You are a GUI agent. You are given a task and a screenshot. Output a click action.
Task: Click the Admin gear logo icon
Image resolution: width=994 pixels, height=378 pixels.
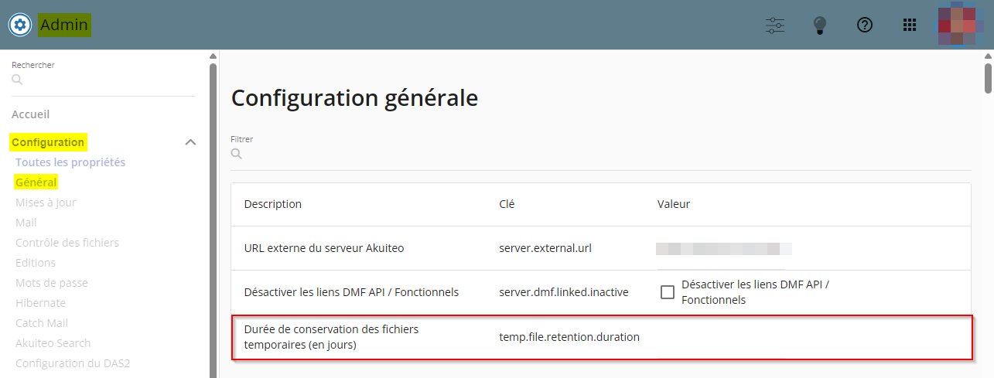[20, 25]
